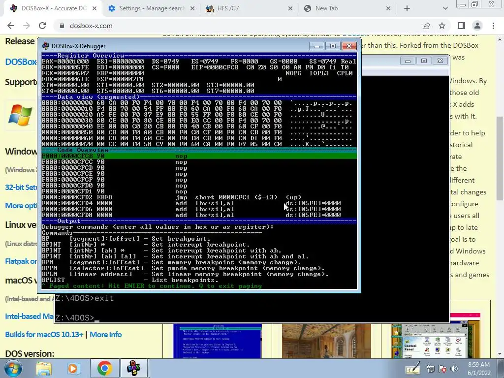Click the Data view (segmented) header
This screenshot has height=378, width=504.
(x=199, y=97)
